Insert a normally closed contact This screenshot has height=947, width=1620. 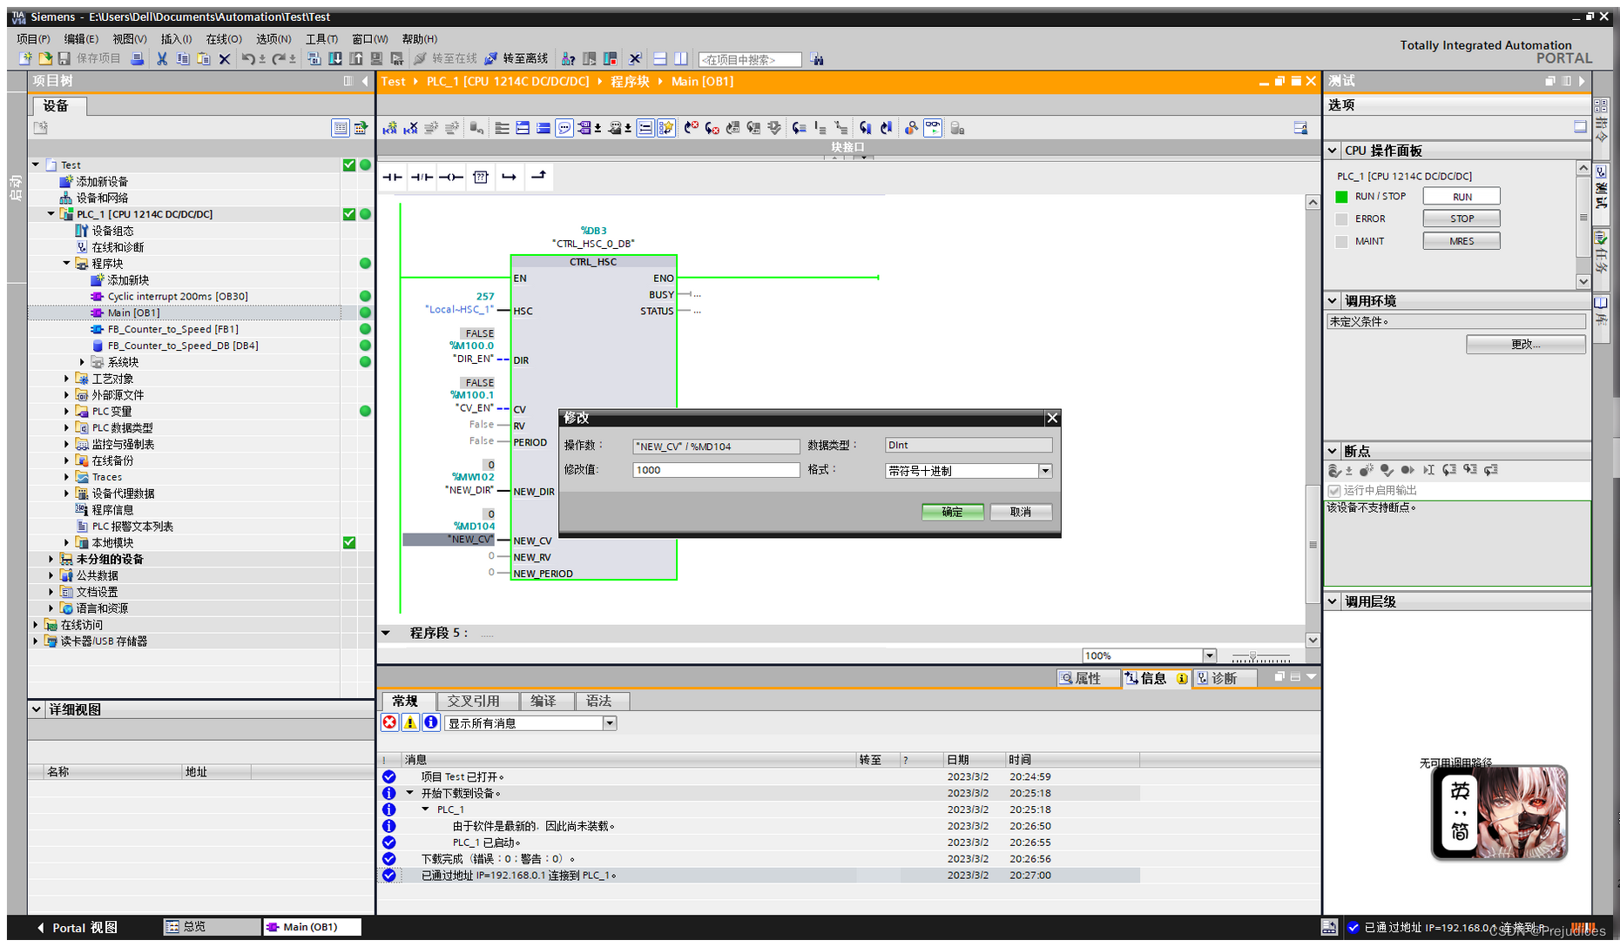422,177
